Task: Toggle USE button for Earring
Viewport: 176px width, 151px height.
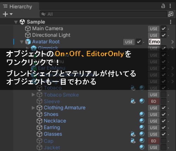Action: coord(153,127)
